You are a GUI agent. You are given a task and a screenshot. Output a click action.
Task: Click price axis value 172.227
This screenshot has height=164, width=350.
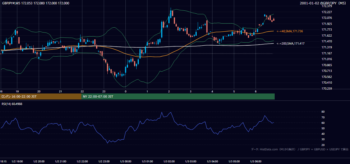(327, 12)
